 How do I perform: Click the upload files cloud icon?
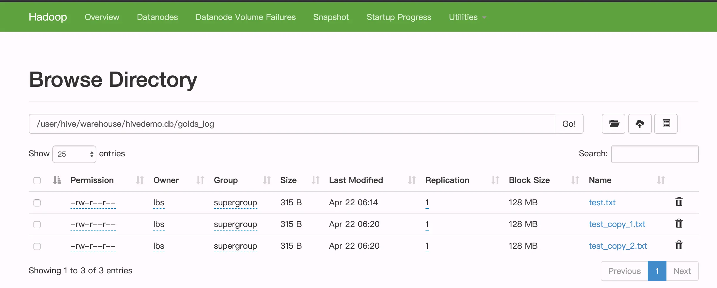tap(640, 124)
